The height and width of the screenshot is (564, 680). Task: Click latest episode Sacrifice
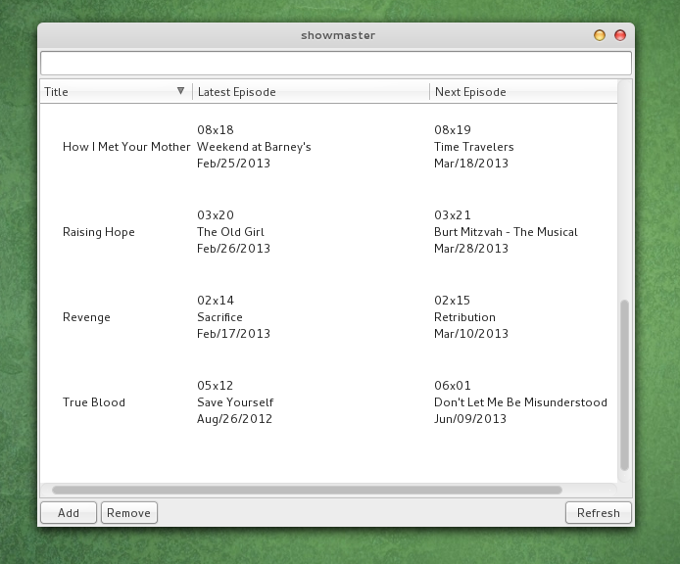[x=219, y=317]
